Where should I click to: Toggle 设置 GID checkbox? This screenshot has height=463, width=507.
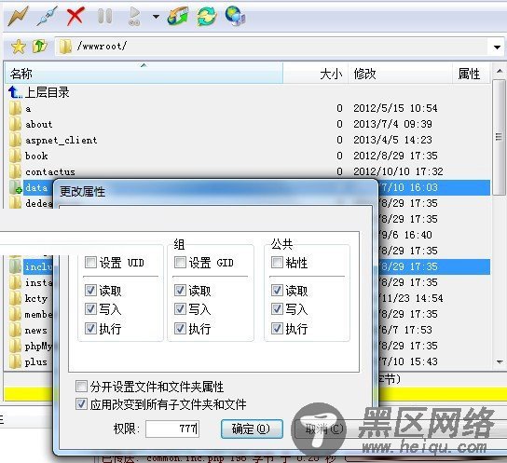click(180, 263)
